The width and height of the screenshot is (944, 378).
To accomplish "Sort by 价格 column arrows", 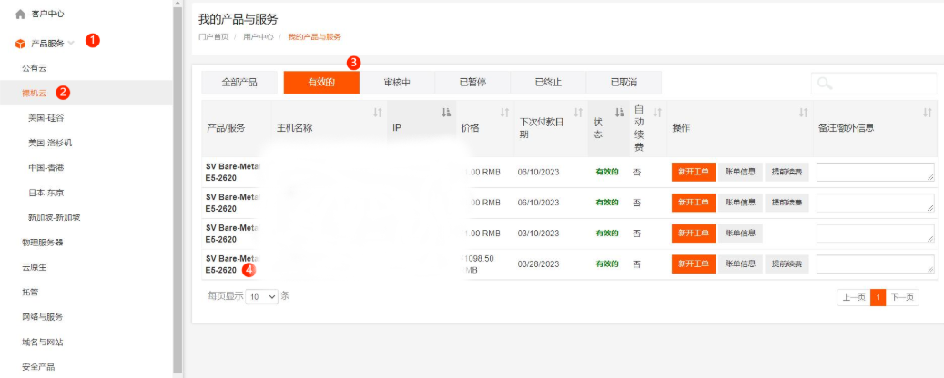I will pos(505,113).
